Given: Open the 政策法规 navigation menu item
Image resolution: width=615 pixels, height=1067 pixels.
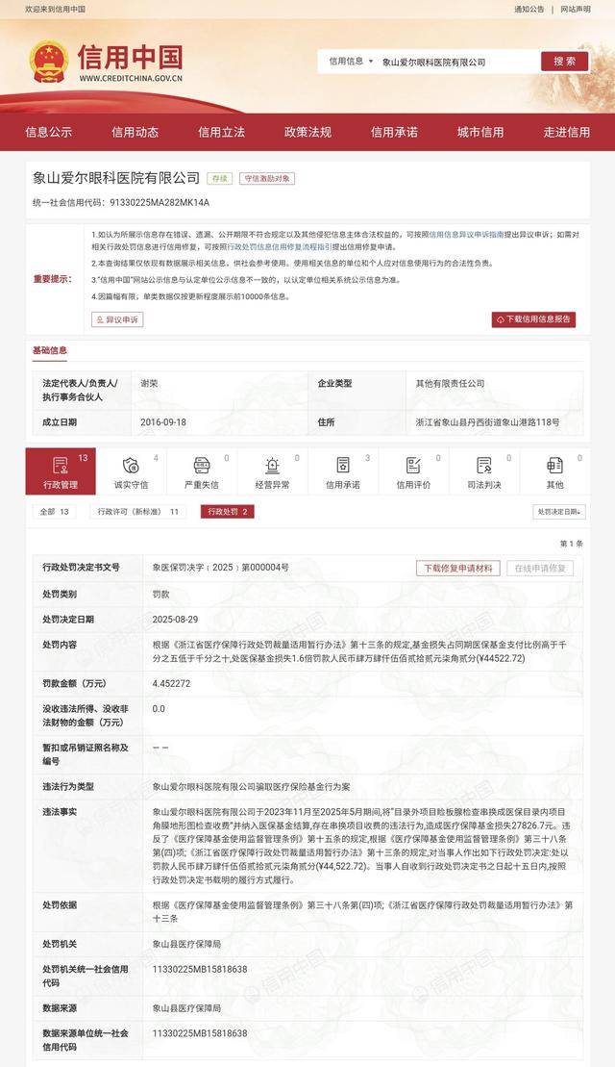Looking at the screenshot, I should [307, 132].
